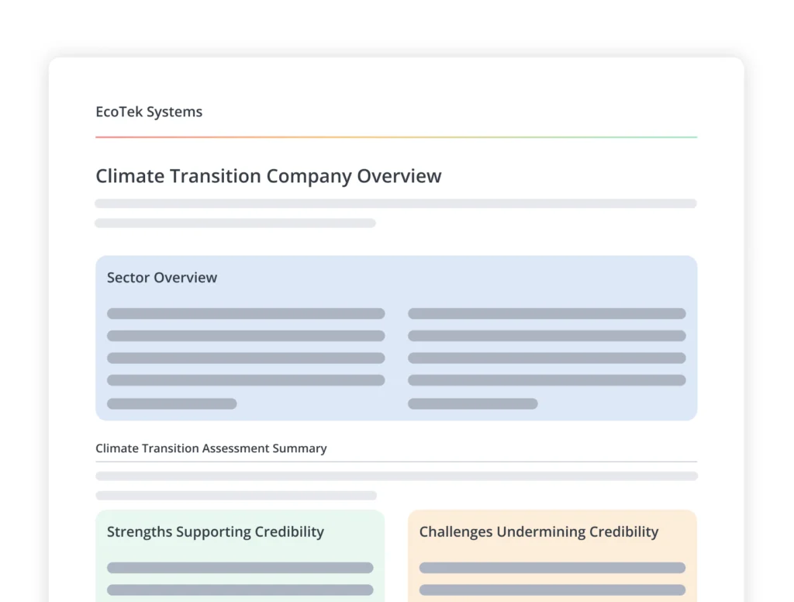Open the Climate Transition Assessment Summary section title
This screenshot has width=794, height=602.
coord(211,448)
